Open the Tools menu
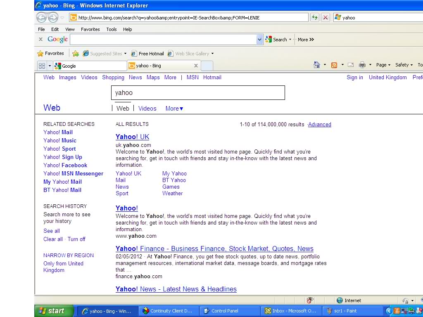The image size is (423, 317). (112, 29)
